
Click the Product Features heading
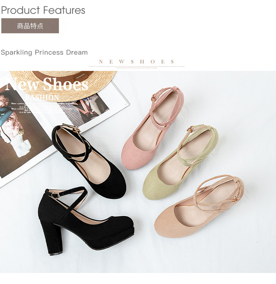[x=43, y=10]
